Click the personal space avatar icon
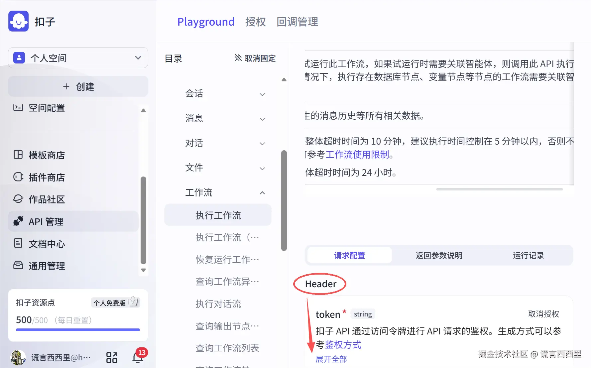This screenshot has height=368, width=591. pyautogui.click(x=19, y=58)
